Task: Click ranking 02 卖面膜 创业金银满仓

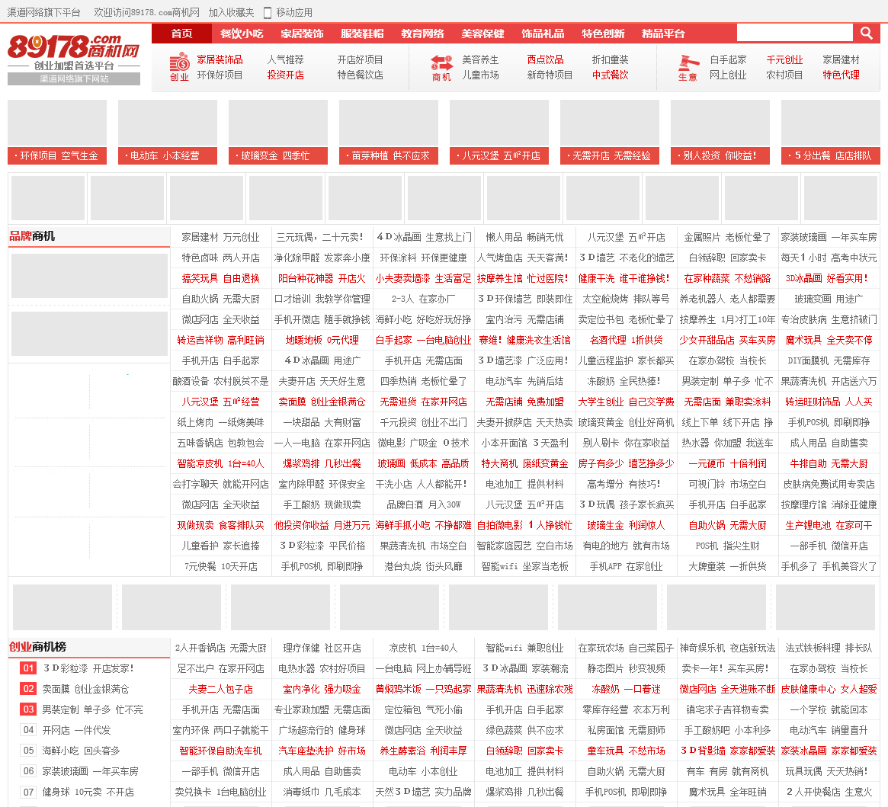Action: click(85, 689)
